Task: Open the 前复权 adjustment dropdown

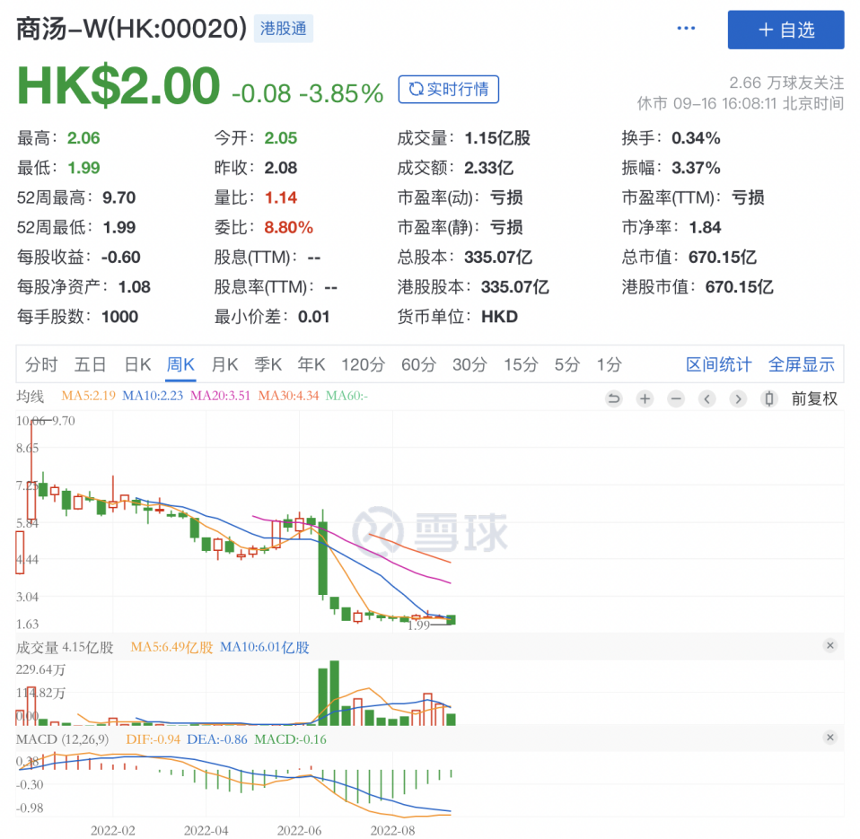Action: click(814, 398)
